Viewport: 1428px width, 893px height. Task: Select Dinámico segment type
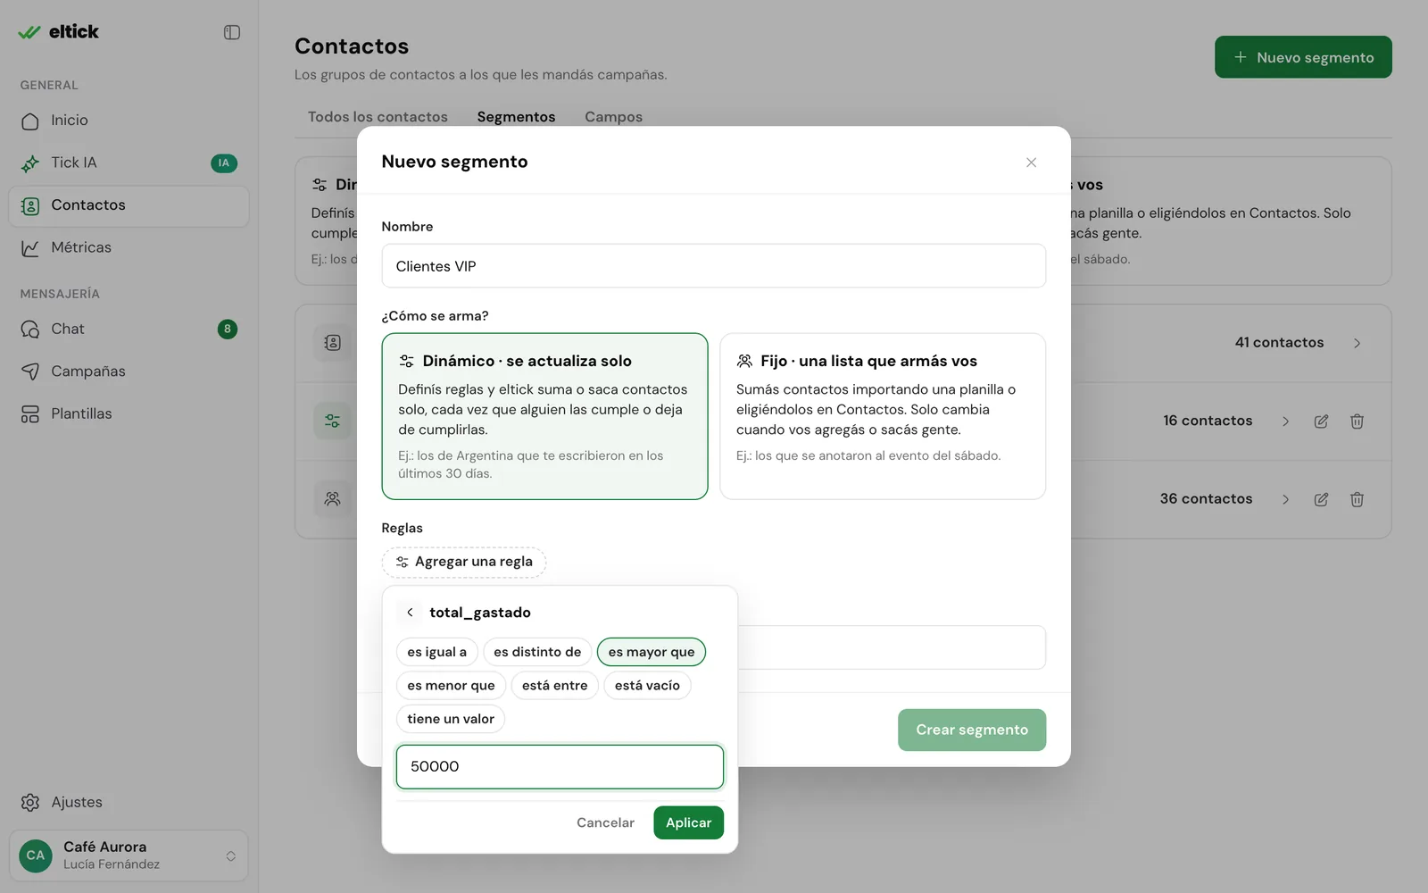[x=544, y=416]
